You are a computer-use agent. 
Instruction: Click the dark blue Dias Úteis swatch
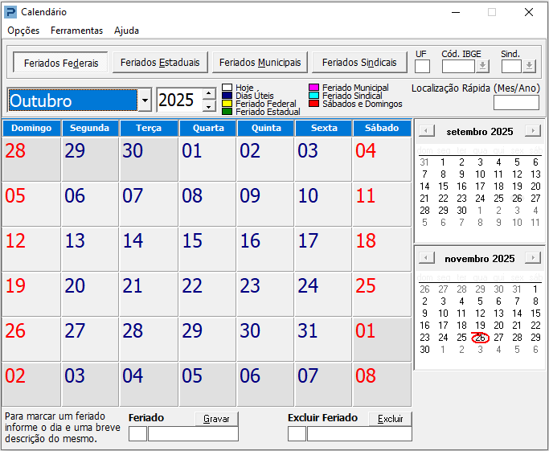[x=227, y=95]
